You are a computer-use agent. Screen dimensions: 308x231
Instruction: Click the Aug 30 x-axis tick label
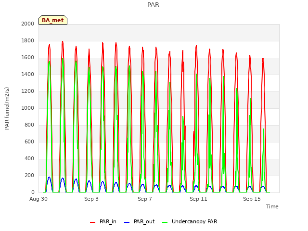[x=38, y=199]
